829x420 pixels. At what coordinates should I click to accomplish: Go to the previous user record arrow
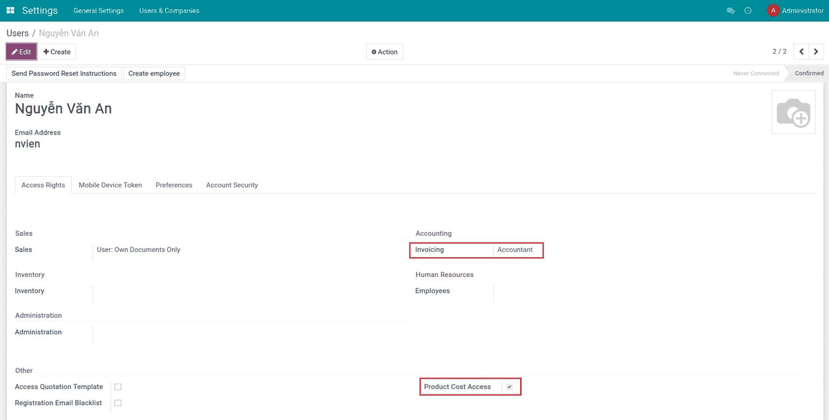[x=801, y=52]
